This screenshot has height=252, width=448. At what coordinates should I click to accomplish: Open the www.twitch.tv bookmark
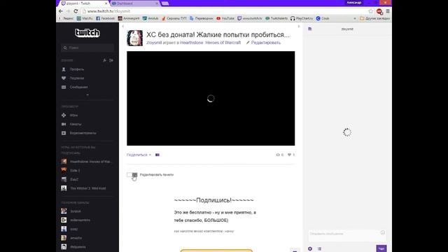pyautogui.click(x=250, y=18)
